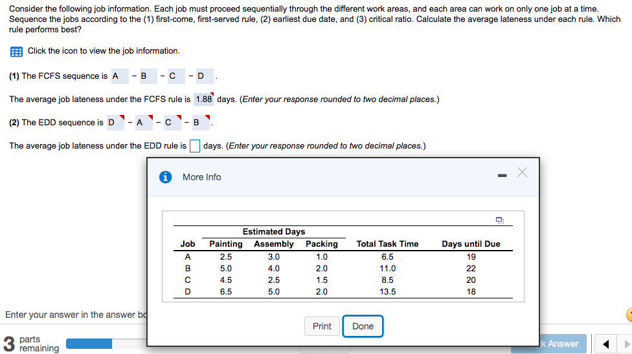Click the fourth EDD sequence box B

point(201,122)
